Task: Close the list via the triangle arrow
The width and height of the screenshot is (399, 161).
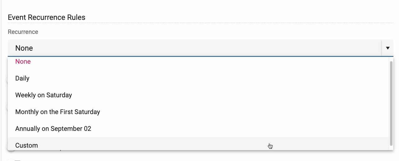Action: [388, 48]
